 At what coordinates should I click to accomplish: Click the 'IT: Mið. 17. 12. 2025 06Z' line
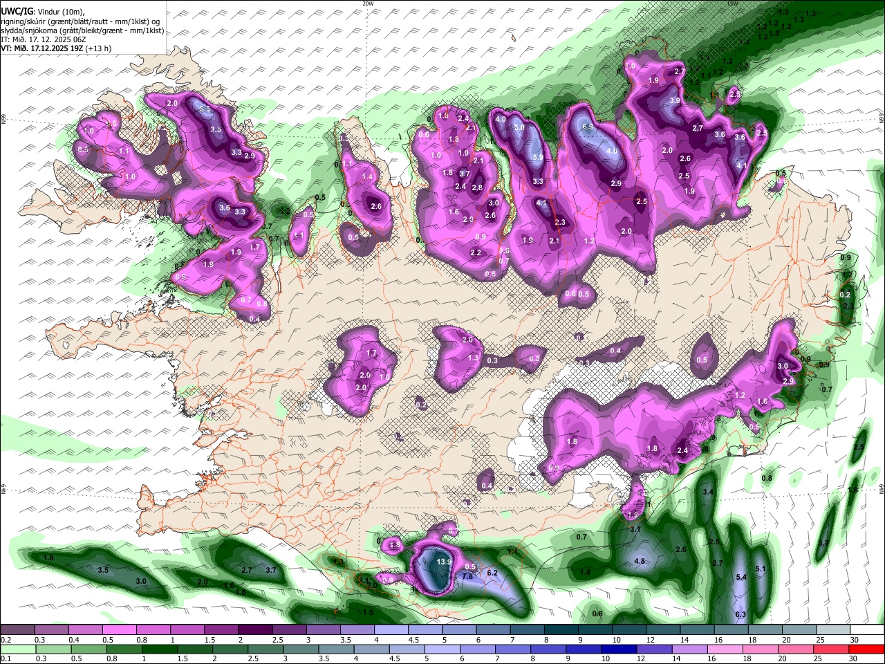pyautogui.click(x=44, y=39)
